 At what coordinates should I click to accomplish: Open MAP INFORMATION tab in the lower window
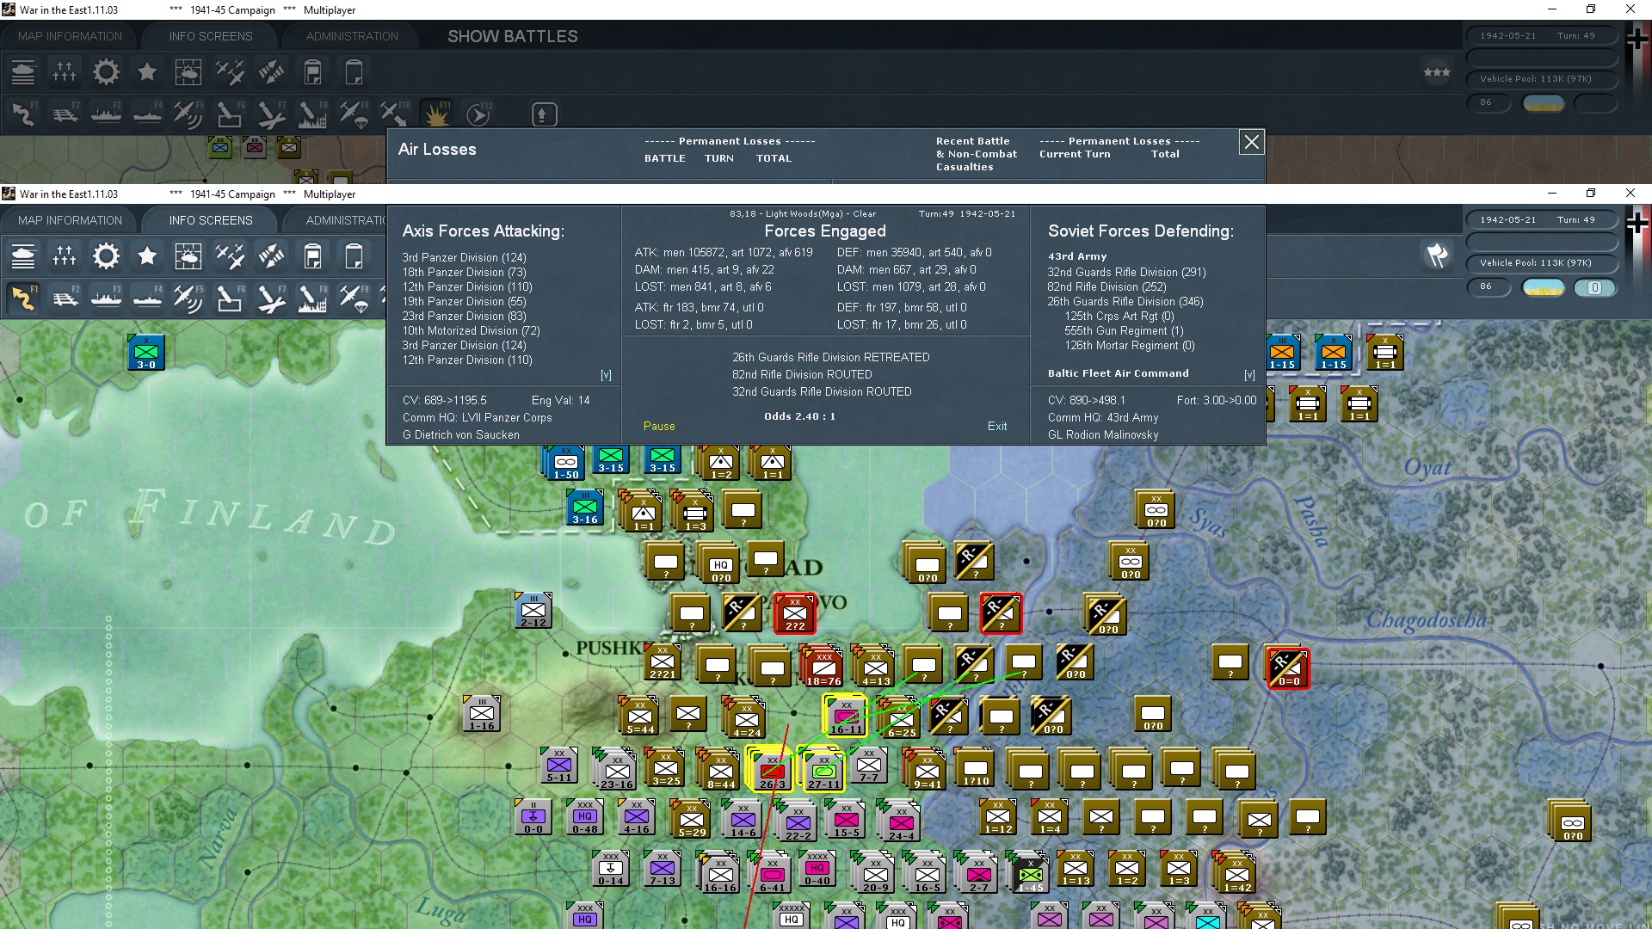click(x=70, y=220)
